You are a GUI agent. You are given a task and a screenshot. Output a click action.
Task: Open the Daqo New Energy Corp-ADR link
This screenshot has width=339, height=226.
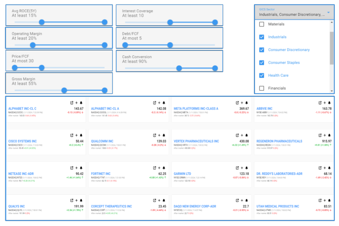coord(195,206)
